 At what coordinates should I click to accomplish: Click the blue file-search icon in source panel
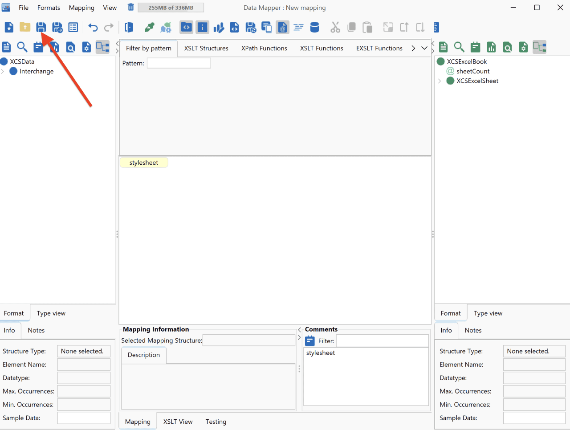click(71, 47)
